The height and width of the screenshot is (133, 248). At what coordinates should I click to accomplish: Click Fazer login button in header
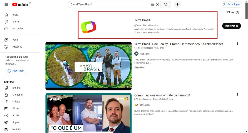(x=231, y=5)
